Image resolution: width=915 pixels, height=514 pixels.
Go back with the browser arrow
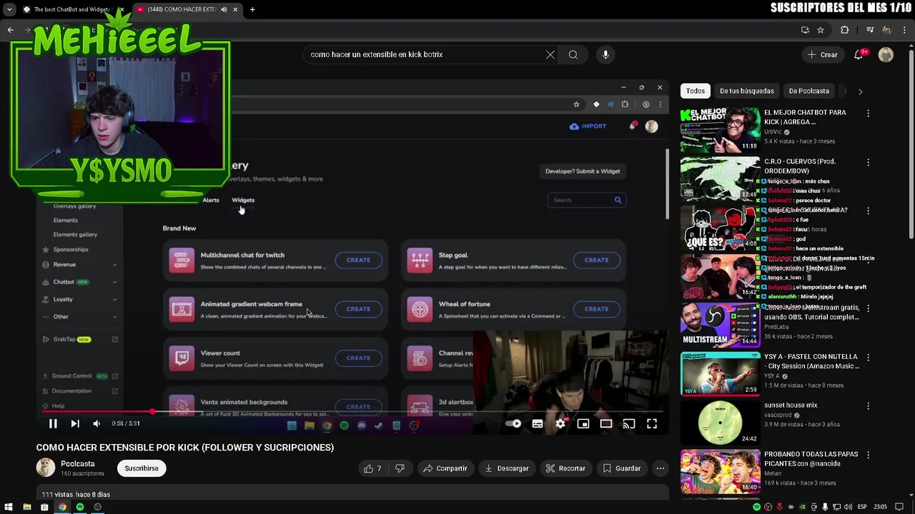click(x=10, y=30)
